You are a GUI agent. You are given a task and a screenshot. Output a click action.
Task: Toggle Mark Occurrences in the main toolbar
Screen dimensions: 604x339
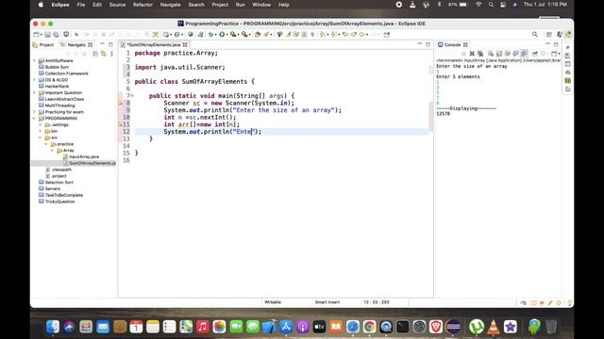(x=288, y=35)
